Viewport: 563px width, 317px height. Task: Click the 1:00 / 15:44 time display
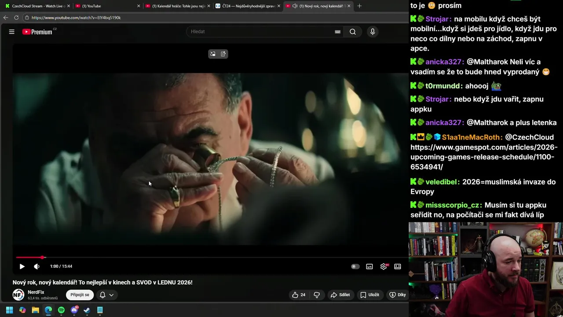tap(61, 266)
